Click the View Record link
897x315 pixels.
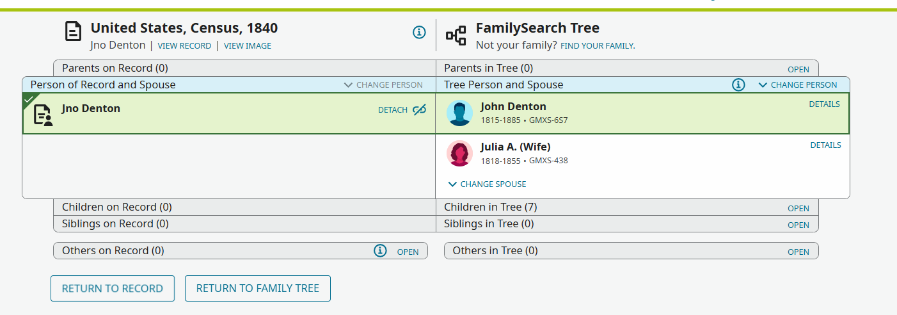(x=184, y=46)
